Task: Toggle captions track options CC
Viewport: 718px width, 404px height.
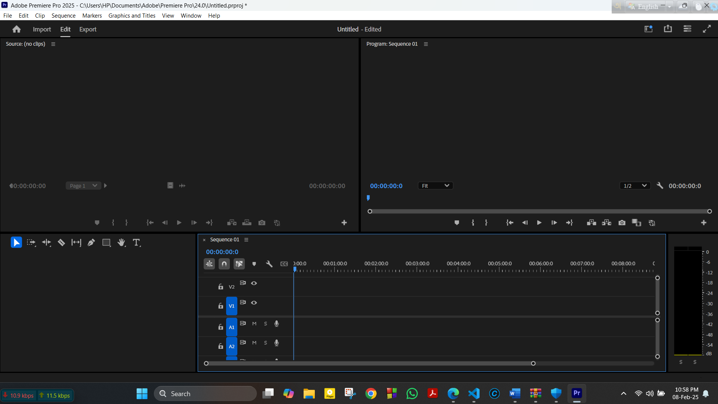Action: 284,264
